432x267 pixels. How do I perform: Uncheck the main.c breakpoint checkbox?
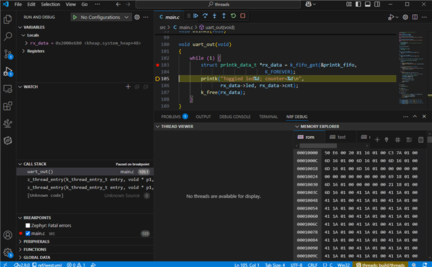pyautogui.click(x=28, y=233)
